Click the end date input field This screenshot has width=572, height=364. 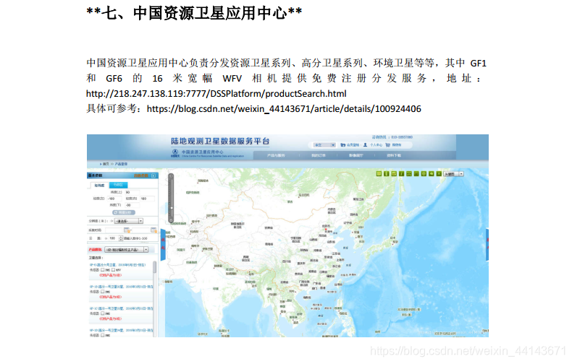(140, 230)
